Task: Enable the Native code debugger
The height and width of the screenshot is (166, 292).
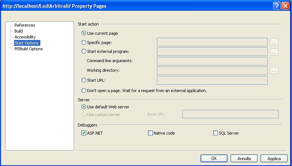Action: (x=150, y=133)
